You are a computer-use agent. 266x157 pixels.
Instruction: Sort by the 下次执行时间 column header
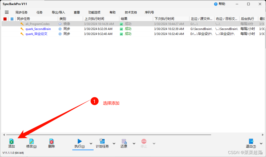click(x=171, y=19)
